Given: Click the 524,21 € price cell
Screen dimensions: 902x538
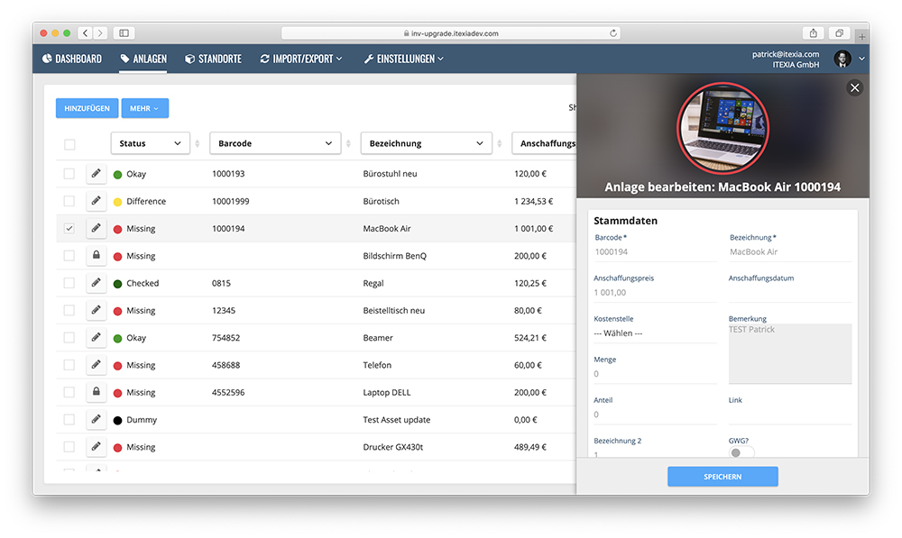Looking at the screenshot, I should point(529,338).
